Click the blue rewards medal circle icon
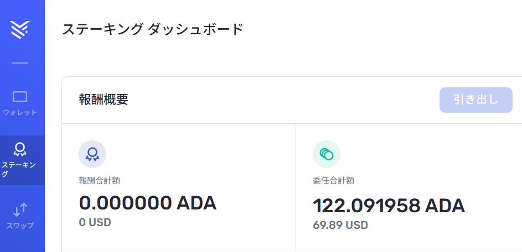 coord(92,154)
